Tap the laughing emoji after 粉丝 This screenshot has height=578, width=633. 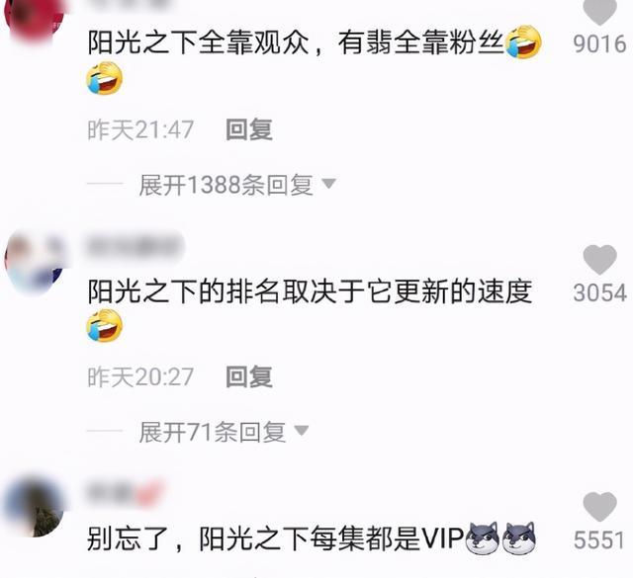click(523, 41)
